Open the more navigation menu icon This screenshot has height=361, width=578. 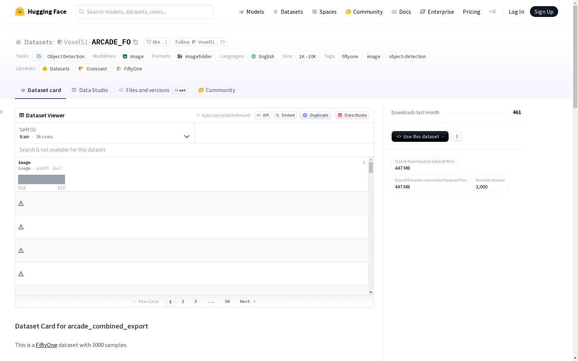[x=492, y=12]
